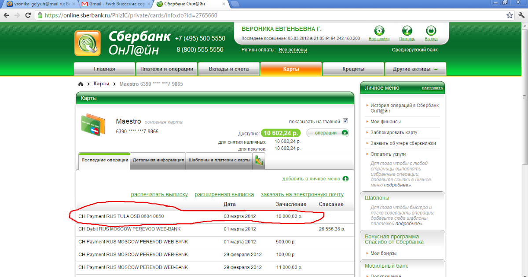Open Настройки settings icon

[379, 31]
